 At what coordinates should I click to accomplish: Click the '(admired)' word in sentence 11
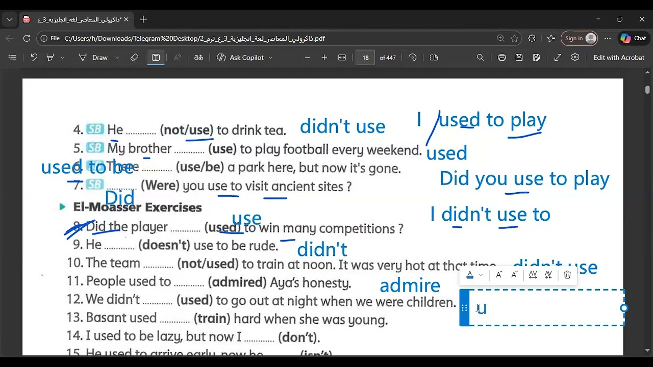237,282
